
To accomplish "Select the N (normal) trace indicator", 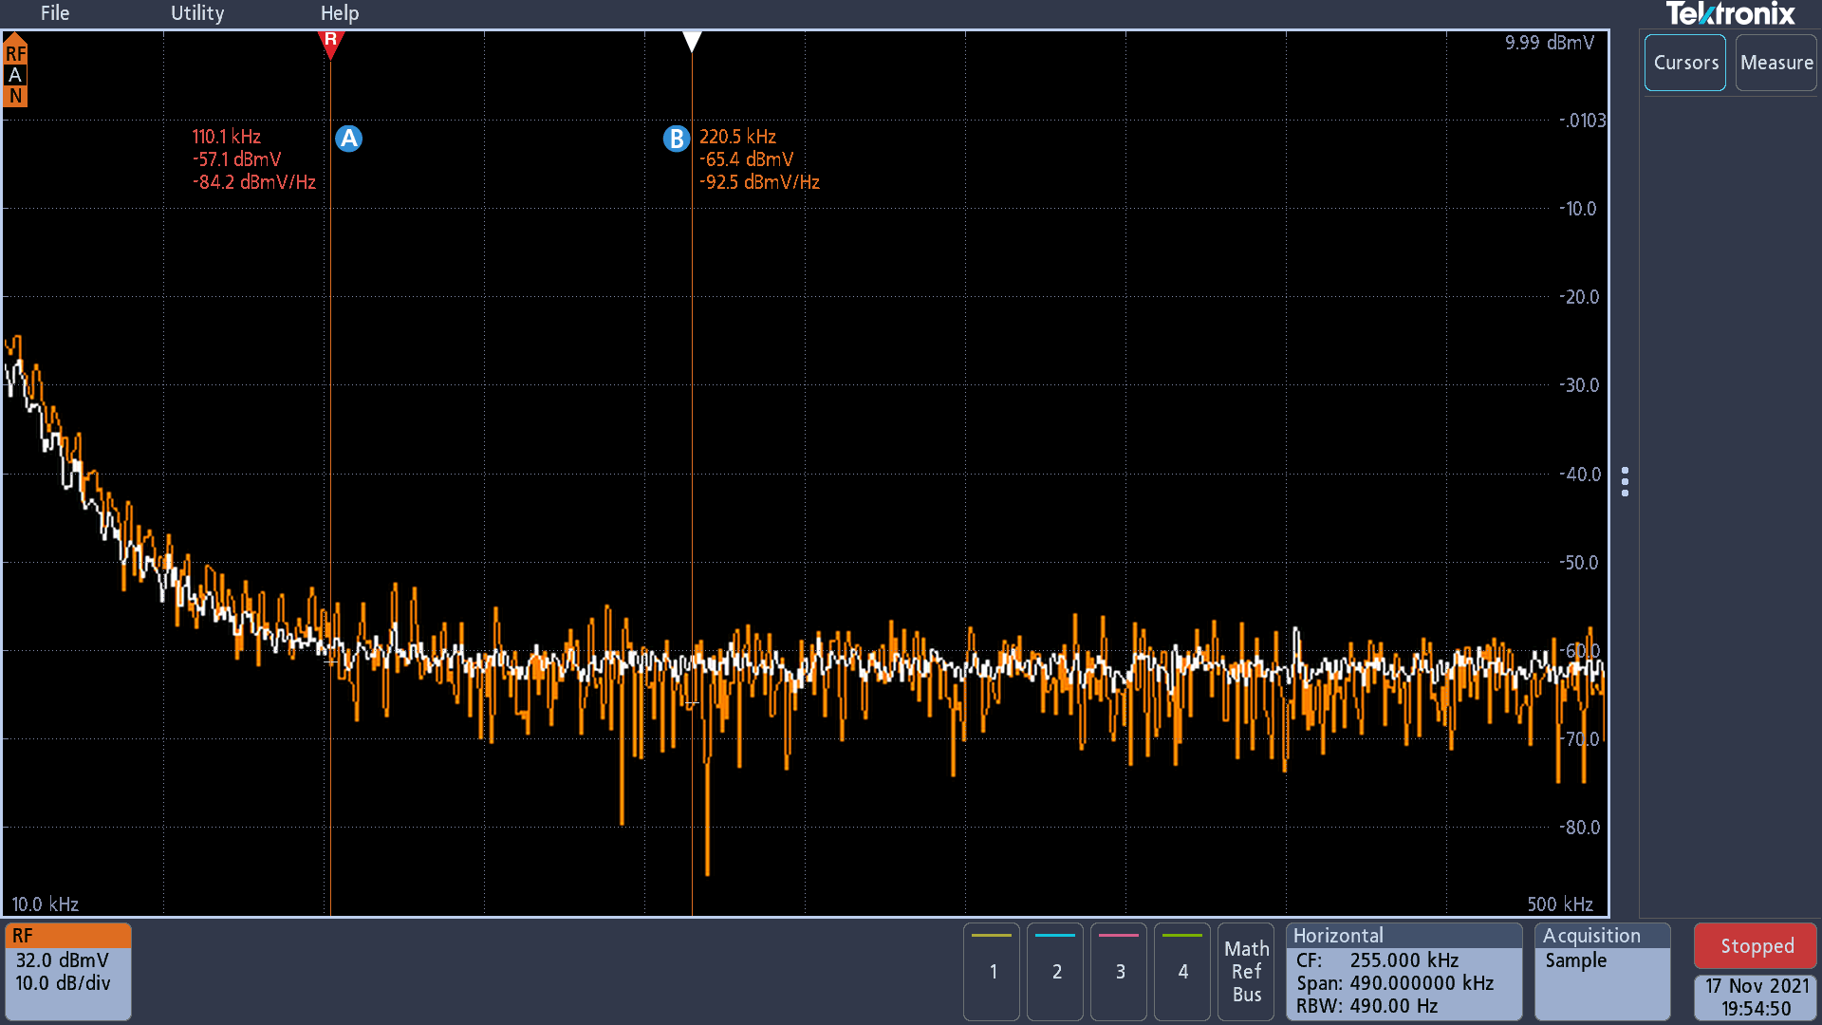I will click(15, 96).
